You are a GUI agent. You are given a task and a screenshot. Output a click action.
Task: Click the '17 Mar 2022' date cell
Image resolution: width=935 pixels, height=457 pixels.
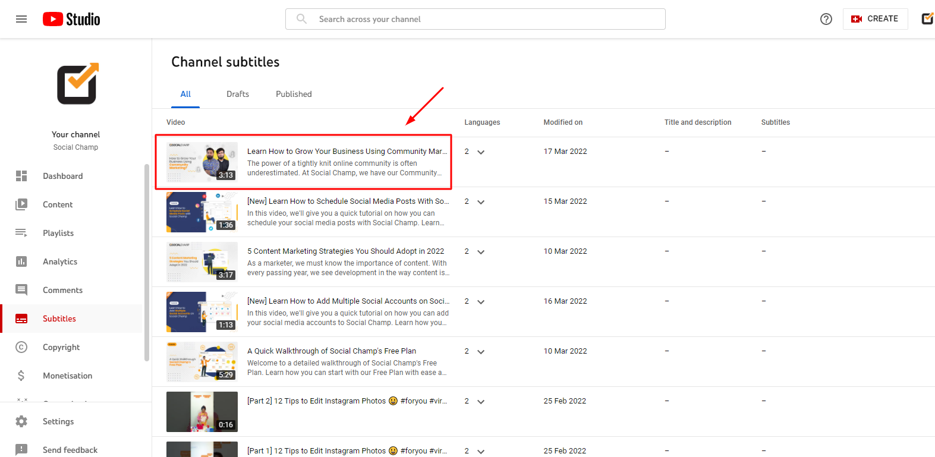(x=565, y=152)
